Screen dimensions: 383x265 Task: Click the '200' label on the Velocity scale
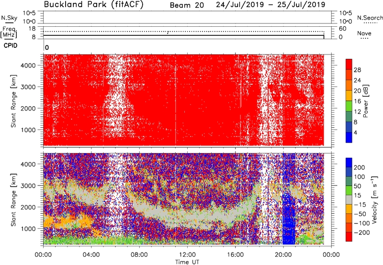tap(360, 167)
